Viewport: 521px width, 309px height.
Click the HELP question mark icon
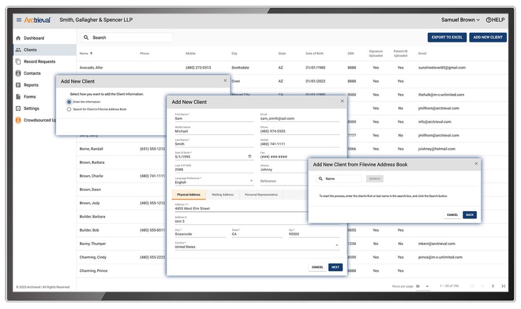click(488, 20)
